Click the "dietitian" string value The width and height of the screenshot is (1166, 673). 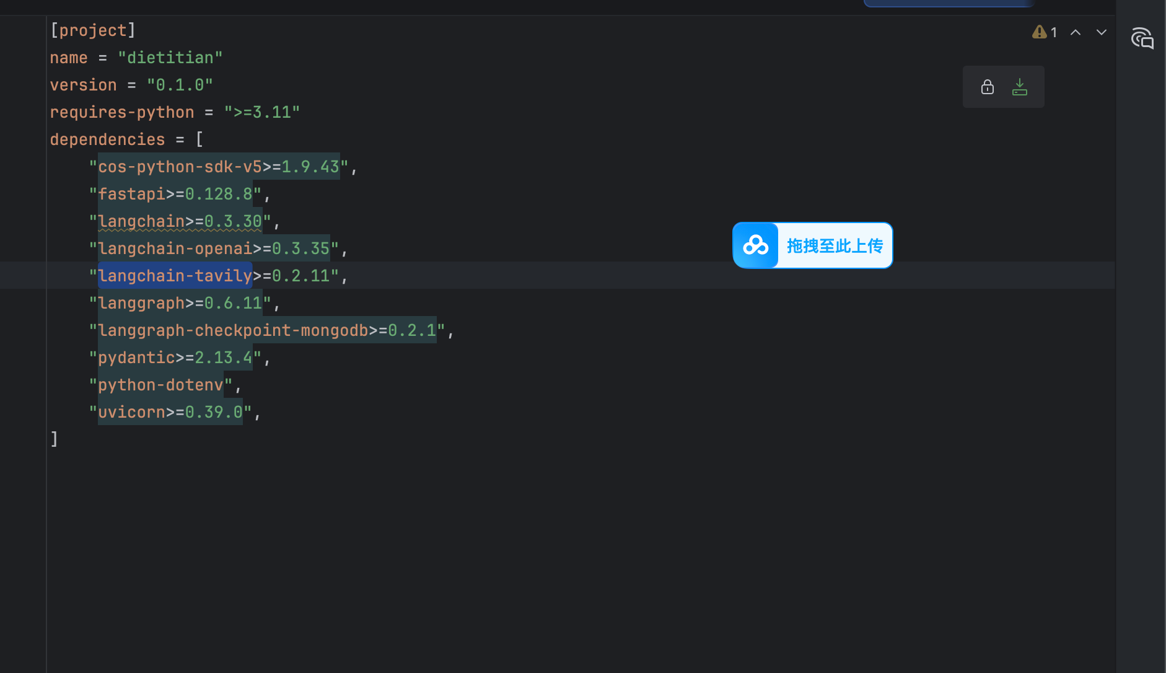pos(170,58)
